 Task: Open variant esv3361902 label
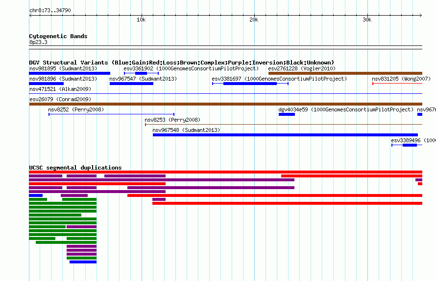click(191, 68)
